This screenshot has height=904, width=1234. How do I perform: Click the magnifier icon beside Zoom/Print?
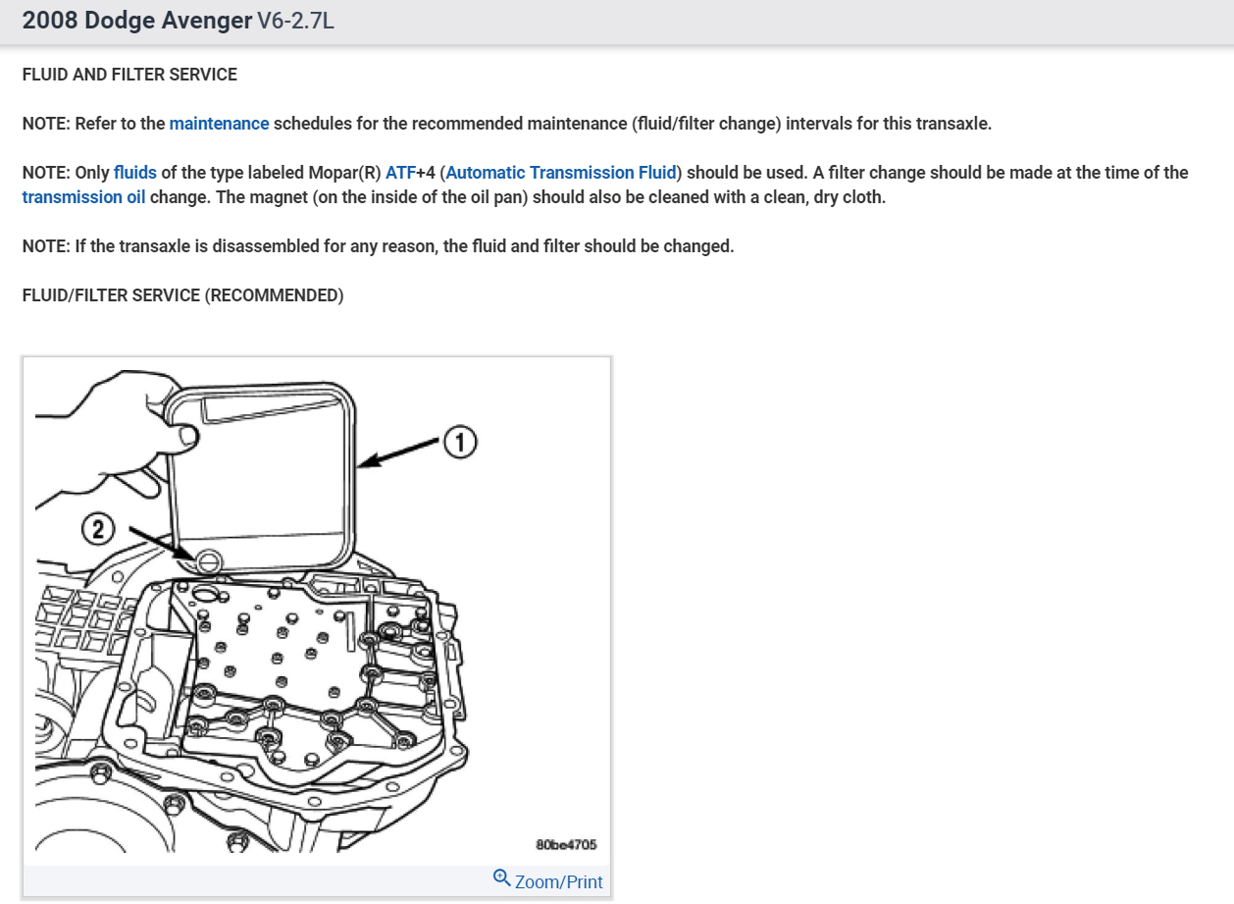pyautogui.click(x=501, y=879)
